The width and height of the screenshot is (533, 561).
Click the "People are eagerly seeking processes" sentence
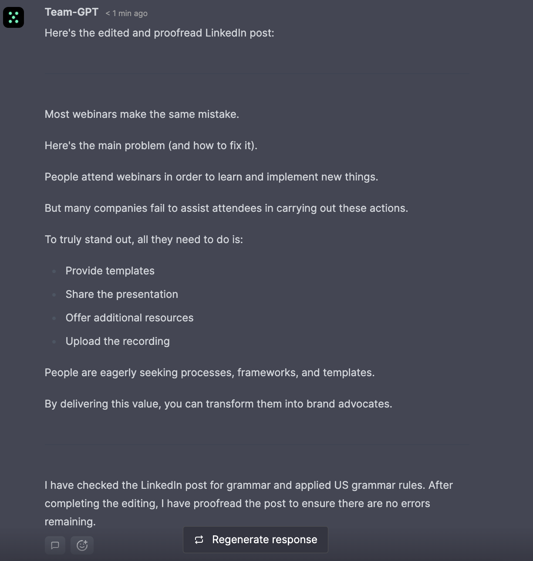pyautogui.click(x=209, y=373)
